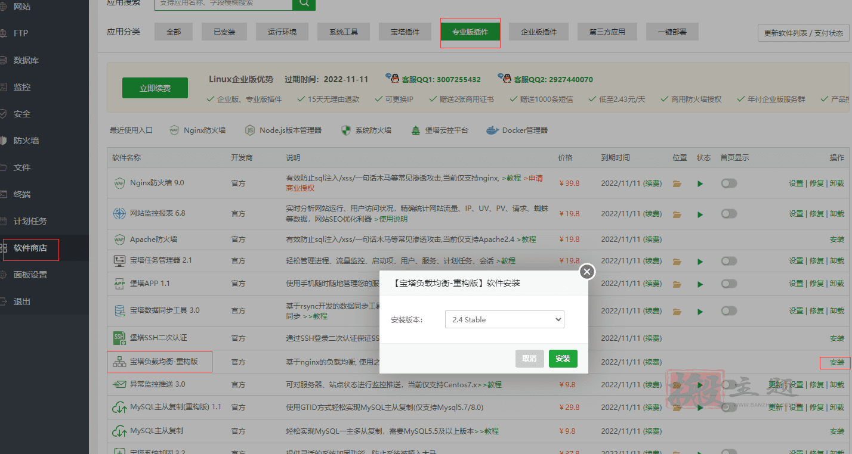
Task: Open 堡塔云控平台 recent shortcut
Action: point(440,130)
